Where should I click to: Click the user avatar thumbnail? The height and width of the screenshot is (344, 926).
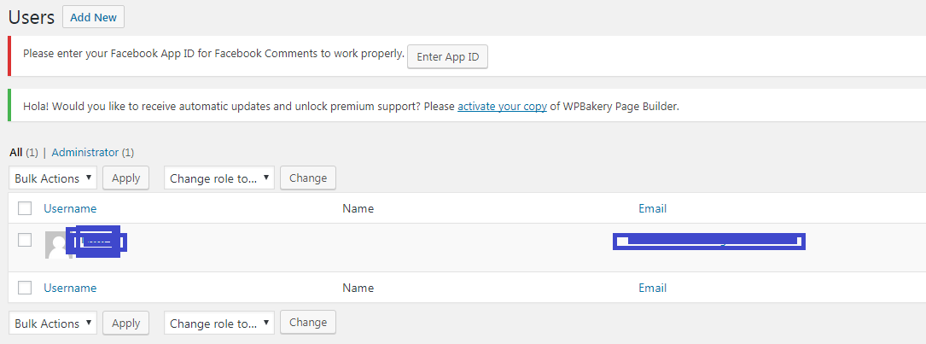click(58, 244)
